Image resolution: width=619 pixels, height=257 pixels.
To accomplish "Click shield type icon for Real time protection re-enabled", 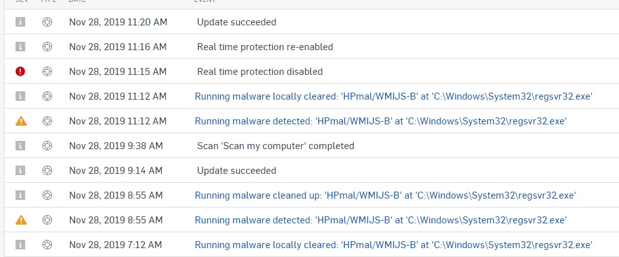I will [48, 47].
